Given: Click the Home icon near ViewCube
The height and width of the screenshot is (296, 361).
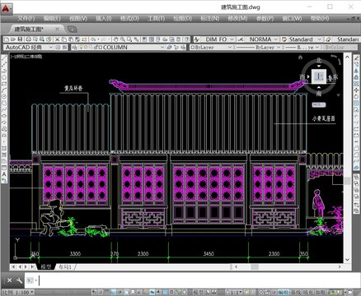Looking at the screenshot, I should tap(300, 58).
